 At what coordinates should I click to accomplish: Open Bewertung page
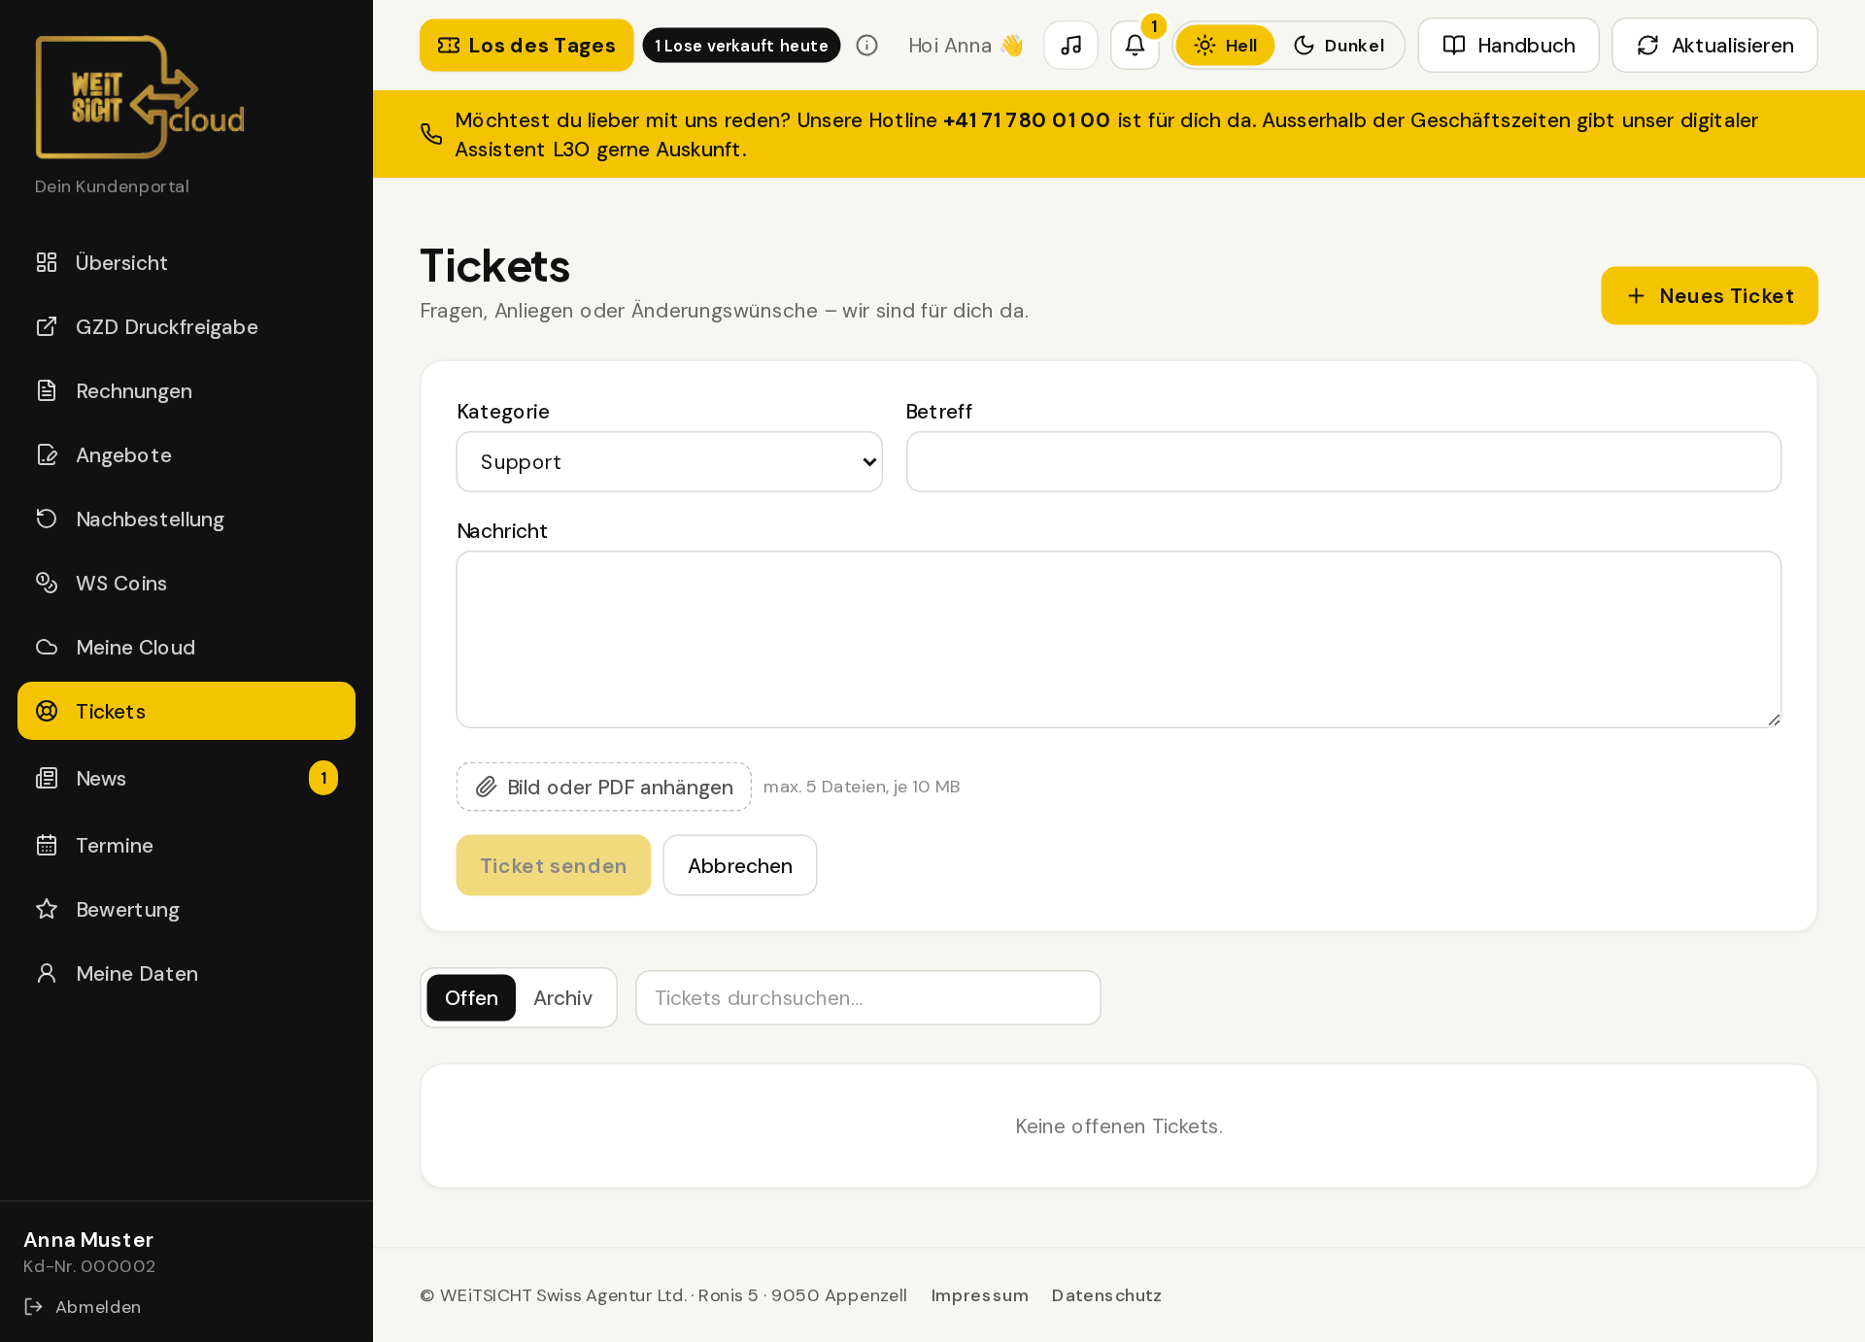pos(186,909)
